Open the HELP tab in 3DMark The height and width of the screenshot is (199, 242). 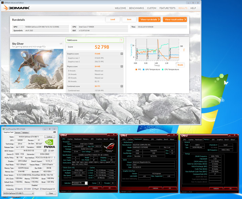pos(193,8)
